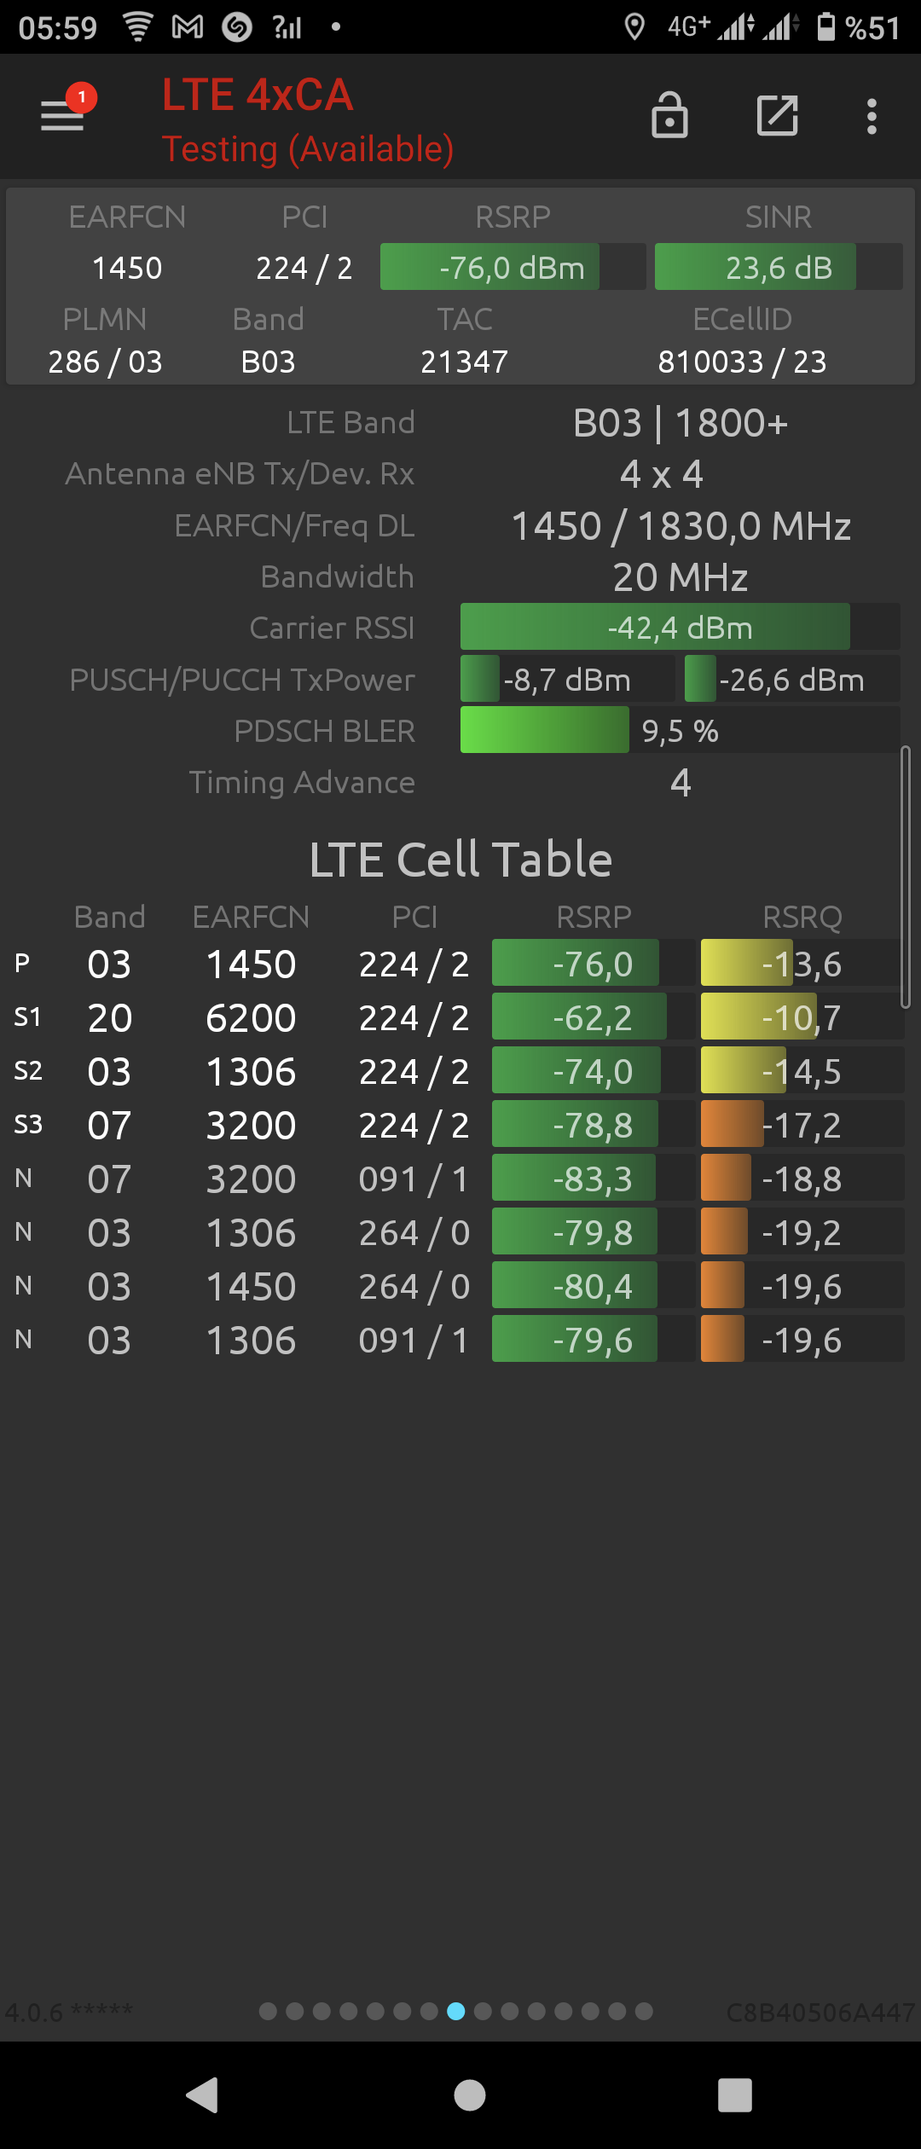This screenshot has height=2149, width=921.
Task: Jump to the last page indicator dot
Action: tap(644, 2012)
